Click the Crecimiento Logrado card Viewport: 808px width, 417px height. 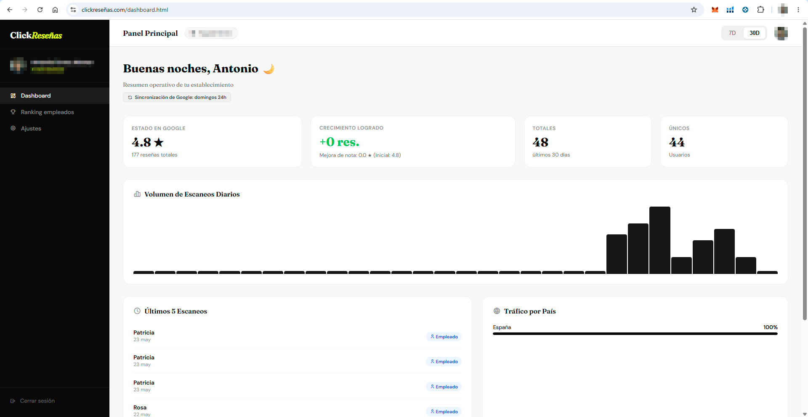[x=413, y=142]
